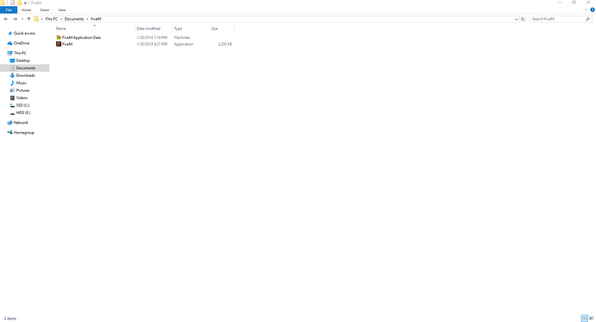The image size is (596, 322).
Task: Select This PC in navigation pane
Action: 20,54
